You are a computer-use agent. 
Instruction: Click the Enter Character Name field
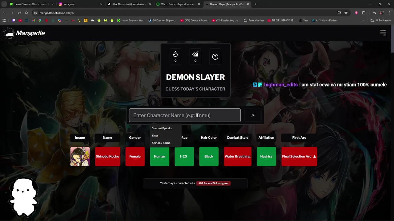point(185,115)
